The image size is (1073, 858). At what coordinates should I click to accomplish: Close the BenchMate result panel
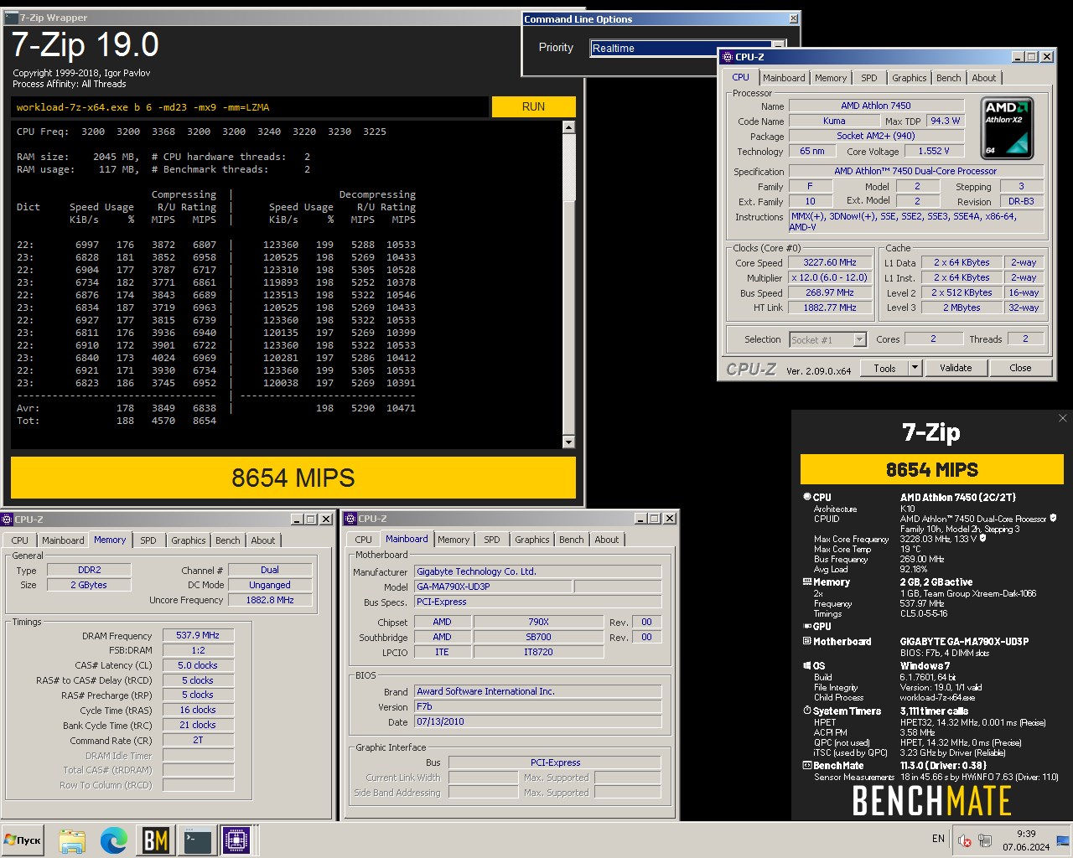point(1063,418)
